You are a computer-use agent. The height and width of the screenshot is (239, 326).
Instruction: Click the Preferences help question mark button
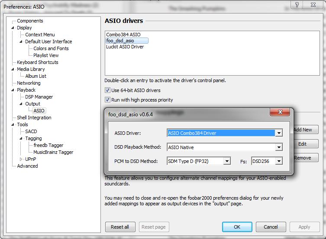[297, 5]
